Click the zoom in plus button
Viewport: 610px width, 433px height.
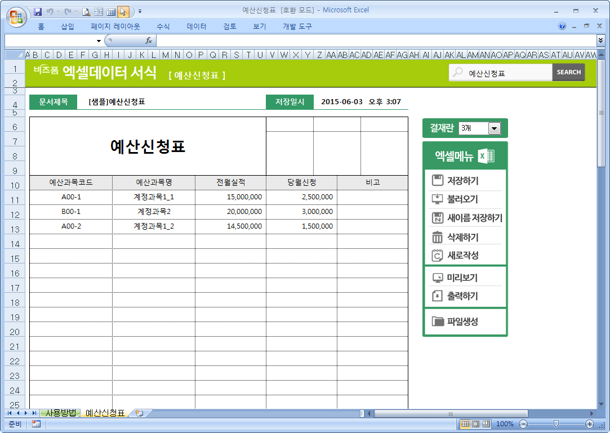[x=590, y=424]
